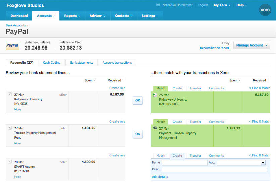The height and width of the screenshot is (184, 276).
Task: Open the Settings menu
Action: click(x=150, y=16)
